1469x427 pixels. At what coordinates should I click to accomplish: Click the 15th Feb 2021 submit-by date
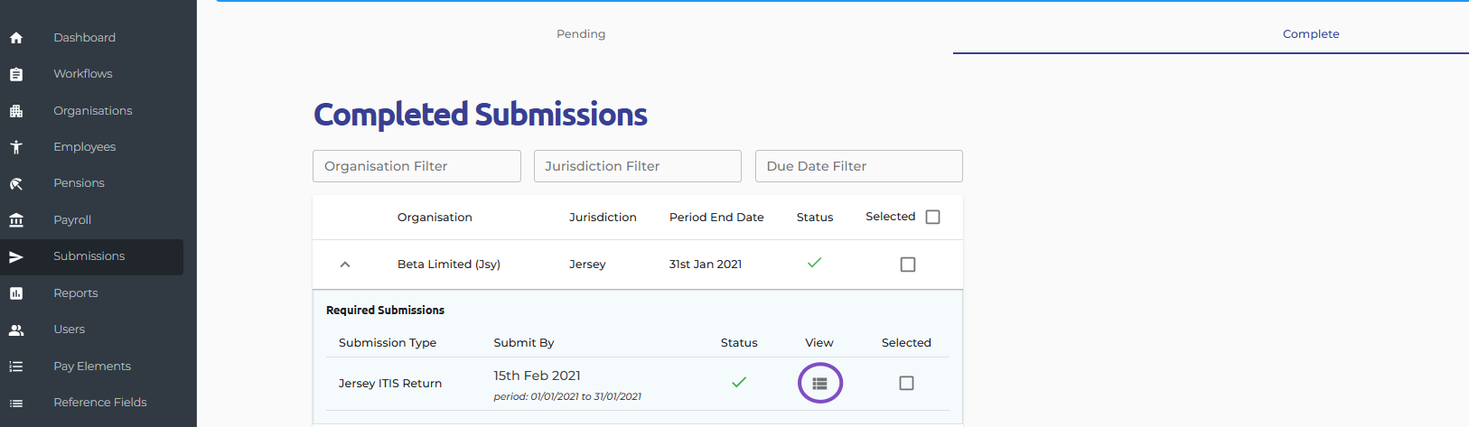tap(538, 376)
